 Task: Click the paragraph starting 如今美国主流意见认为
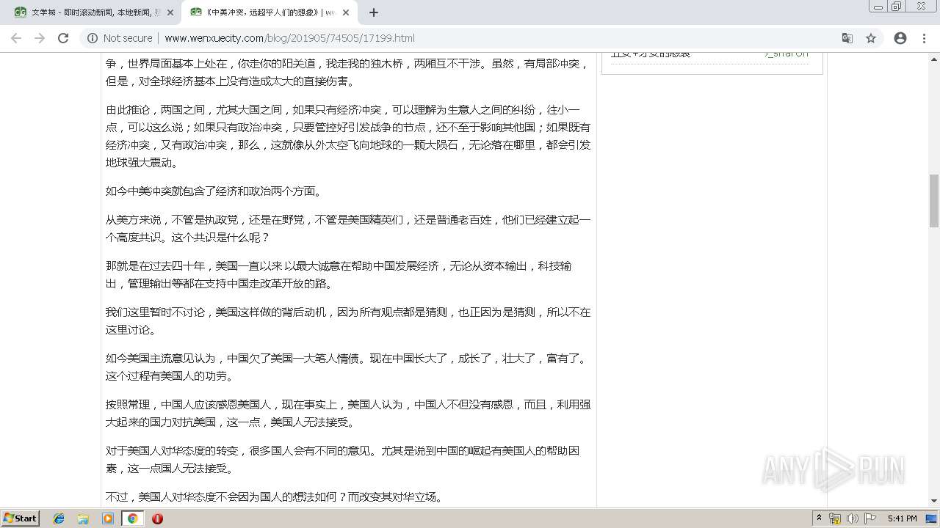tap(347, 367)
